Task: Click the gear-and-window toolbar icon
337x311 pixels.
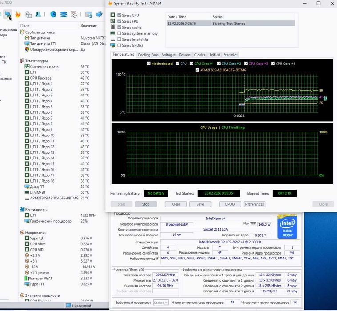Action: pyautogui.click(x=28, y=14)
